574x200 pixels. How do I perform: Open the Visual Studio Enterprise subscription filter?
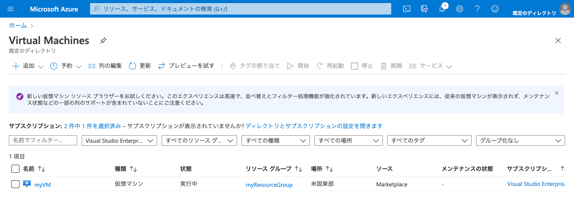120,141
